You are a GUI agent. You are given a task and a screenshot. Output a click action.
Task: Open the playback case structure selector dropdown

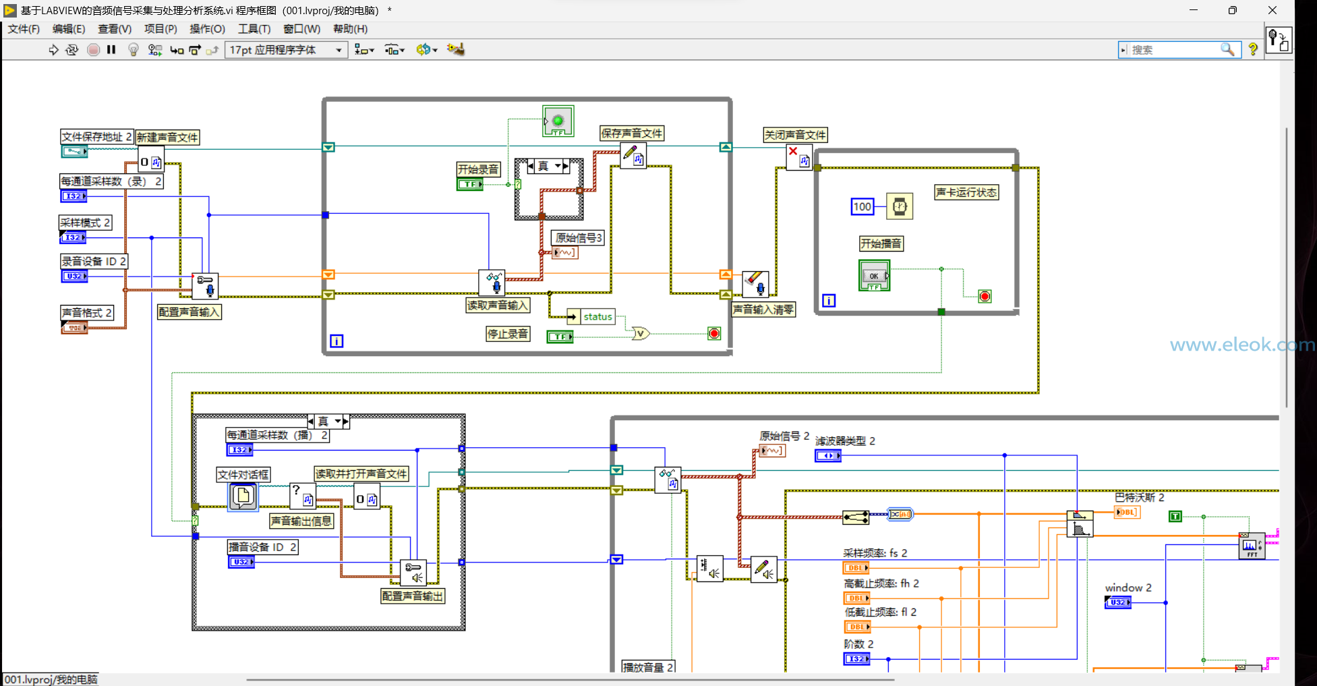(339, 422)
